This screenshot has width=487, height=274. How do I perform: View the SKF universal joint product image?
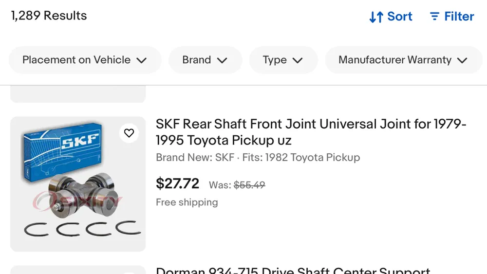(78, 184)
